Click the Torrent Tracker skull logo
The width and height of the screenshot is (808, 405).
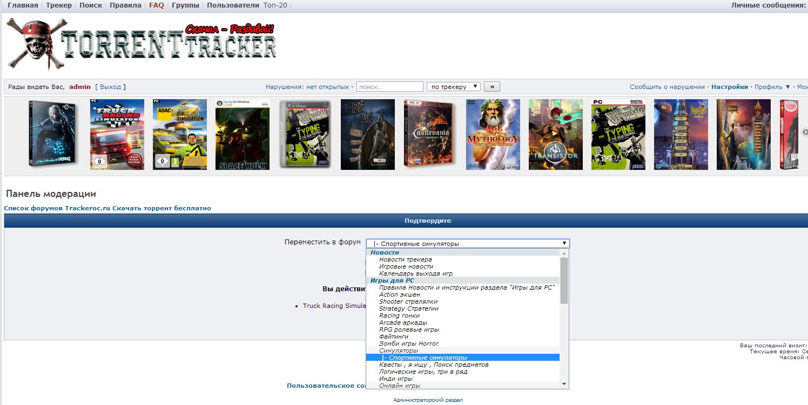142,43
